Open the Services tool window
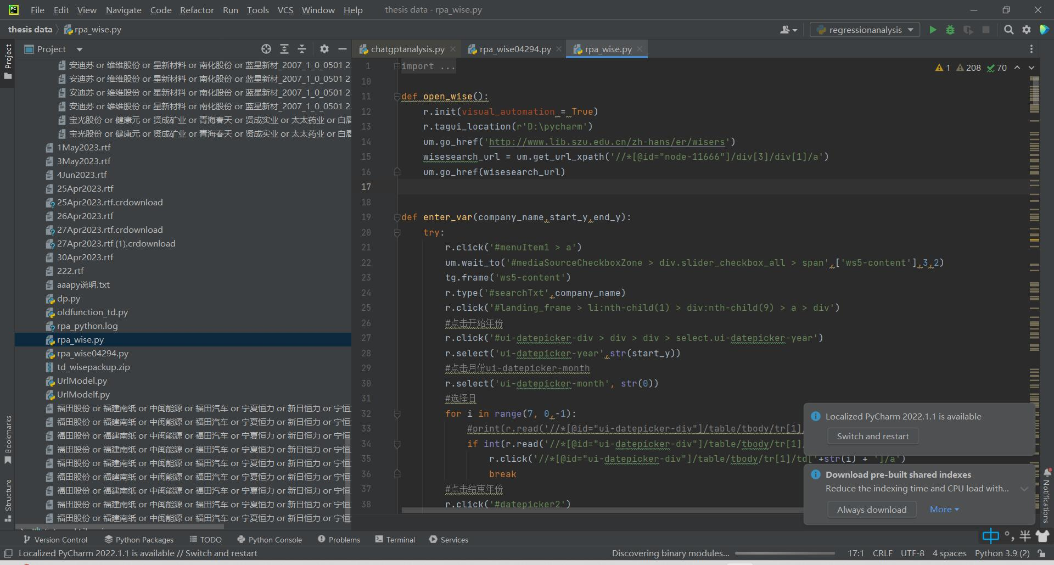Image resolution: width=1054 pixels, height=565 pixels. (x=448, y=540)
